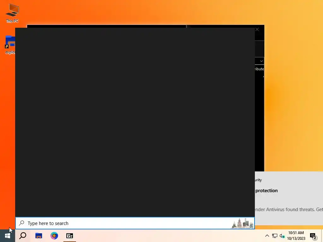Expand the dropdown chevron in background window
The width and height of the screenshot is (323, 242).
coord(261,61)
